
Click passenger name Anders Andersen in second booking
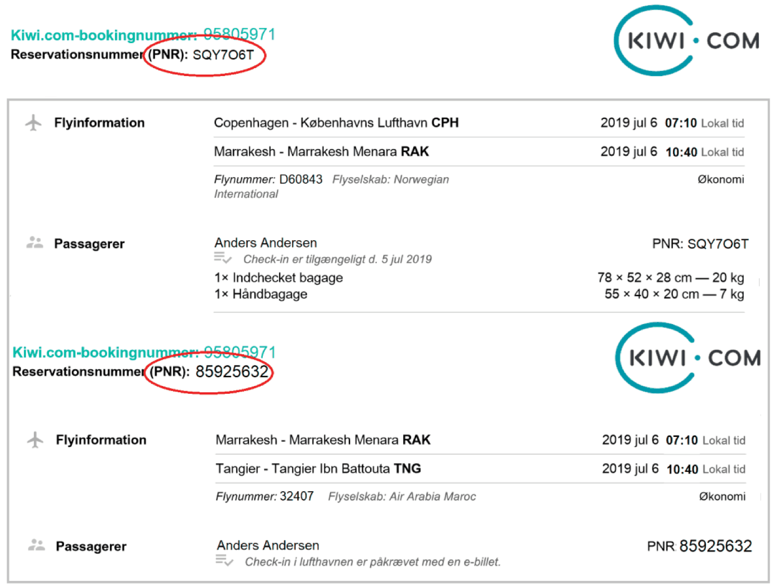click(268, 545)
